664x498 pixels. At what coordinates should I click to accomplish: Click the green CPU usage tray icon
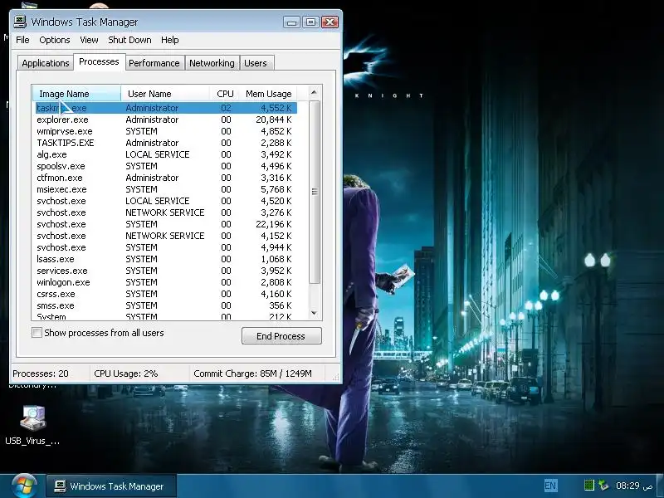pyautogui.click(x=589, y=486)
